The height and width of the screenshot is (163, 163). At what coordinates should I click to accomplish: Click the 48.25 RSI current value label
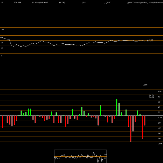tap(150, 40)
